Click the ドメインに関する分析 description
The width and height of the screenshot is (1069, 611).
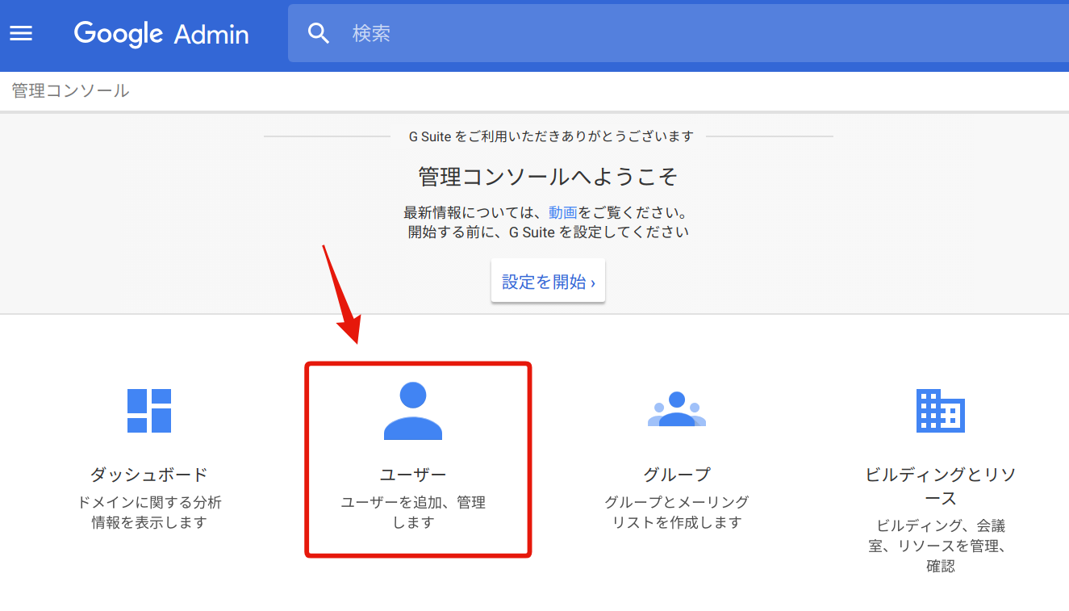coord(149,513)
